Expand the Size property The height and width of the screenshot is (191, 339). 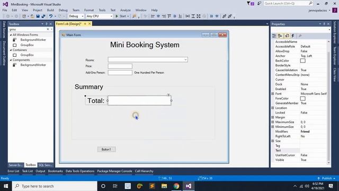click(x=273, y=141)
